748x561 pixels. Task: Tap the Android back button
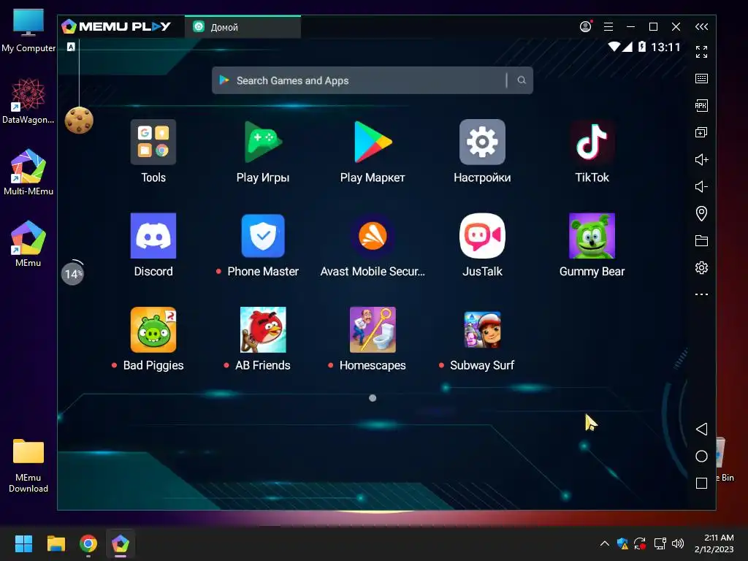click(x=701, y=429)
